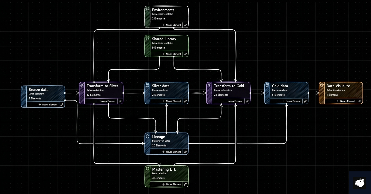The image size is (371, 194).
Task: Click '9 Elemente' count on Shared Library
Action: 158,48
